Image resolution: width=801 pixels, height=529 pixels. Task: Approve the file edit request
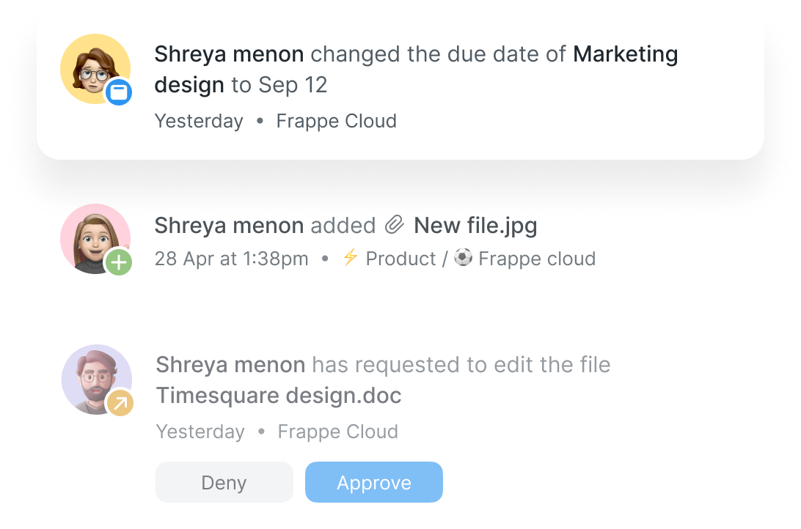pyautogui.click(x=374, y=483)
